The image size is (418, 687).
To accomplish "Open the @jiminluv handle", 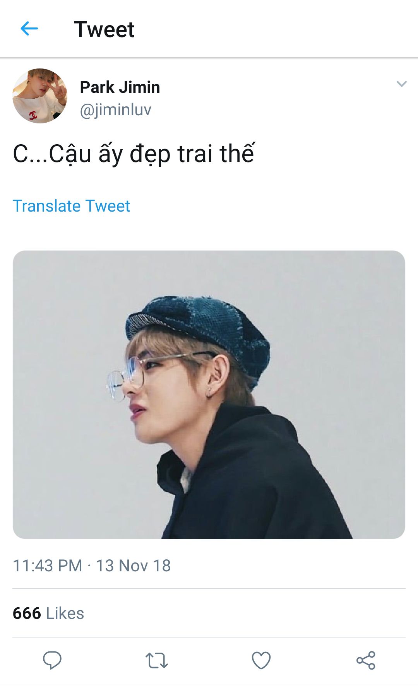I will click(115, 110).
